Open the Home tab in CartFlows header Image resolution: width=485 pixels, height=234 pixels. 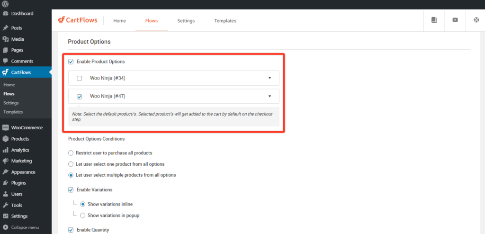[120, 21]
